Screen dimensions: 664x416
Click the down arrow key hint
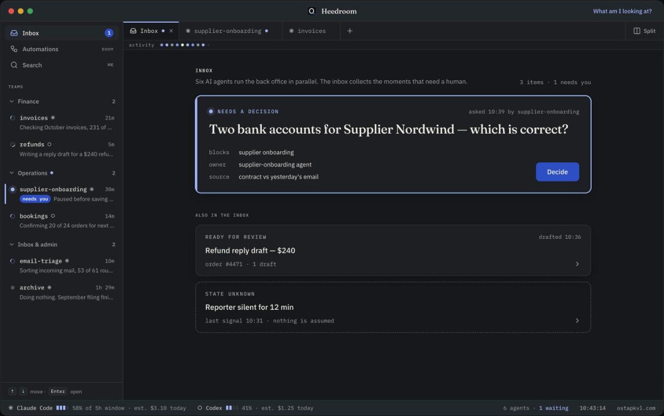(23, 392)
